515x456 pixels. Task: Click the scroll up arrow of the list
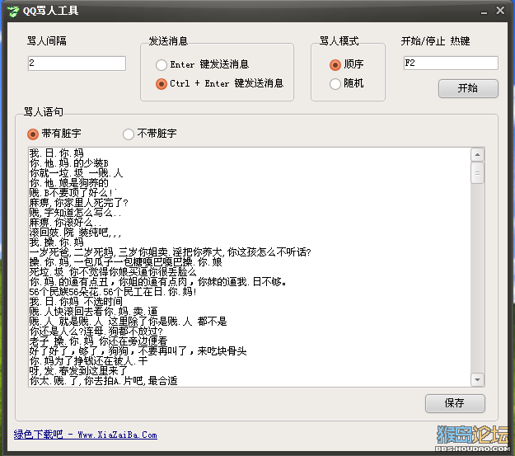(x=477, y=154)
